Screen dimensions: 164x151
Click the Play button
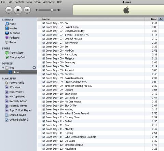click(x=18, y=10)
